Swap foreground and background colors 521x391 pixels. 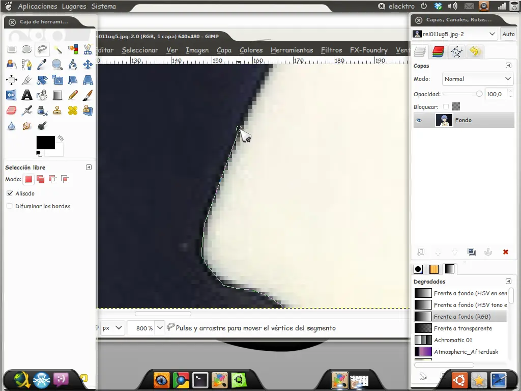(61, 138)
